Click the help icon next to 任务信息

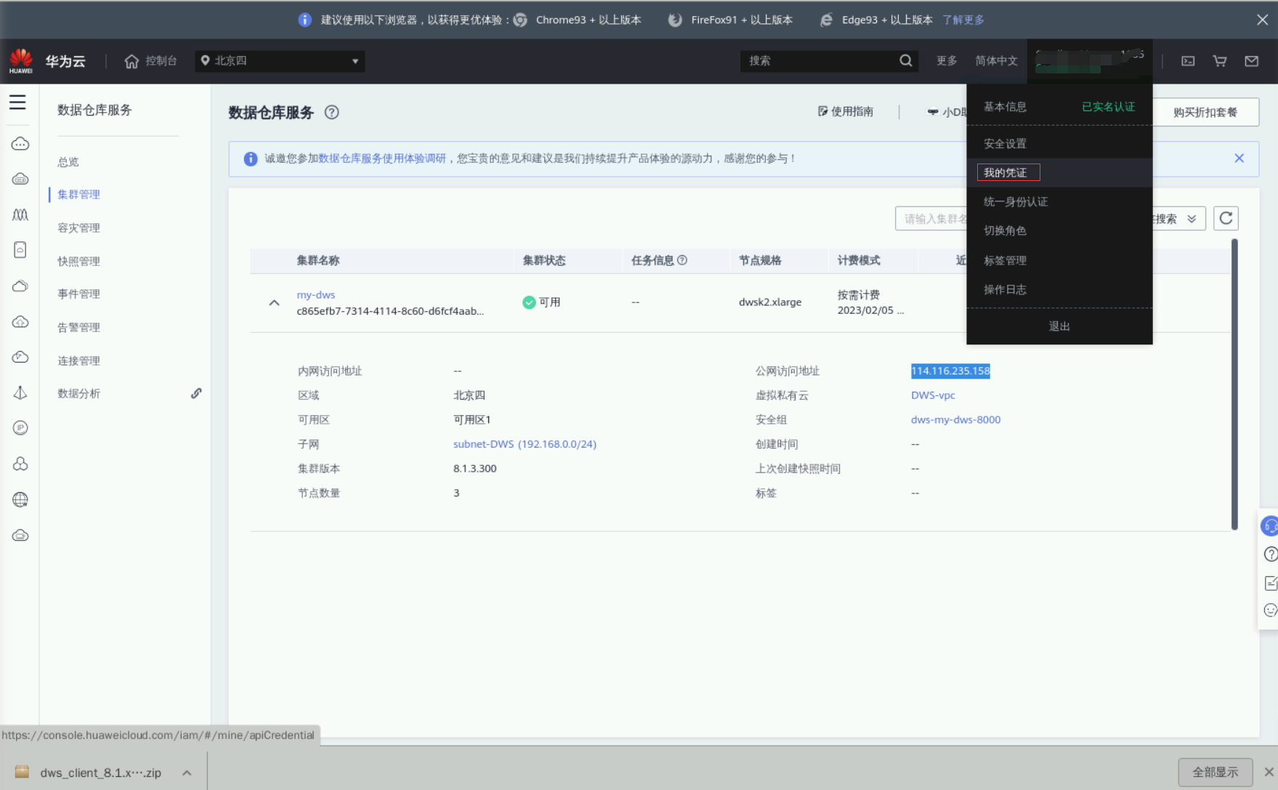click(682, 260)
